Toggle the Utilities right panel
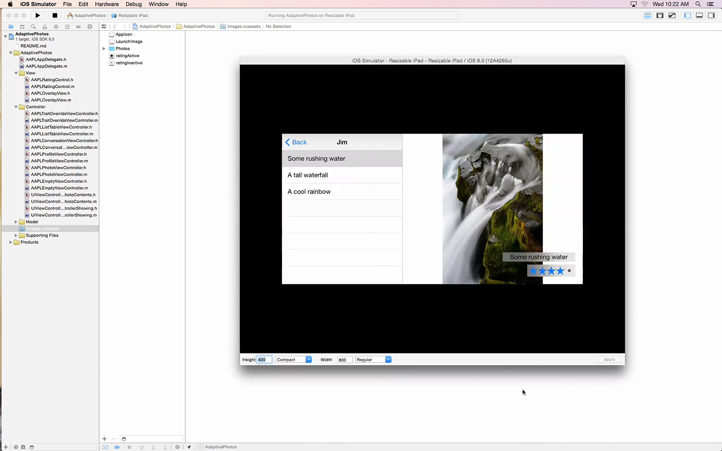The width and height of the screenshot is (722, 451). pos(711,15)
